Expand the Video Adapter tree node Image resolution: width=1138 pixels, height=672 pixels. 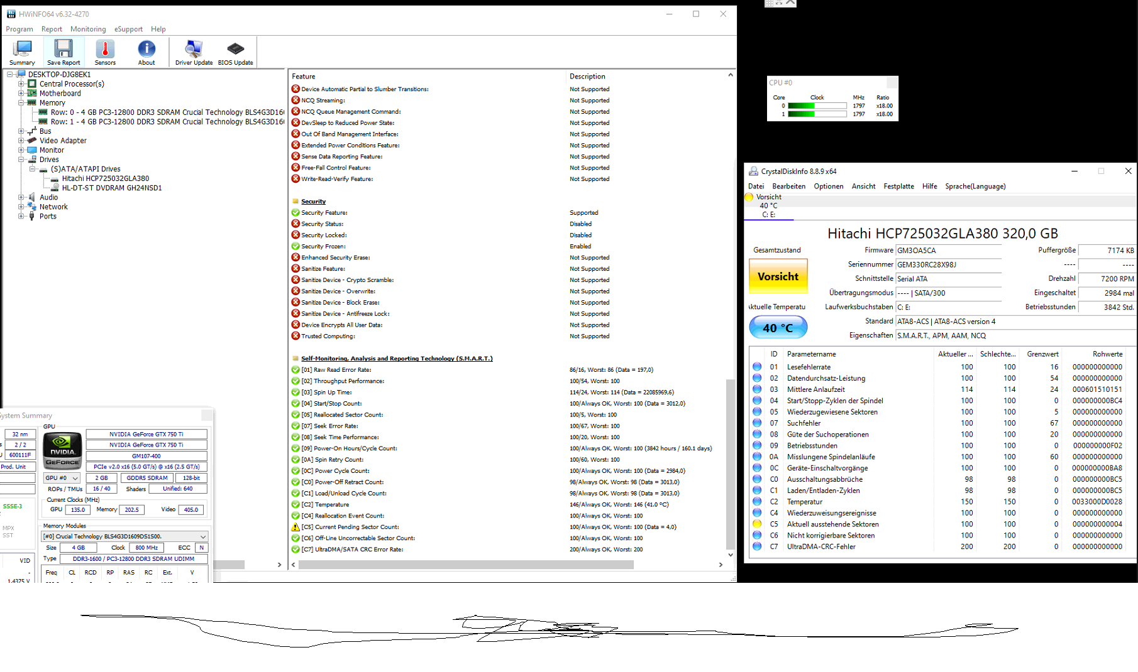(21, 141)
